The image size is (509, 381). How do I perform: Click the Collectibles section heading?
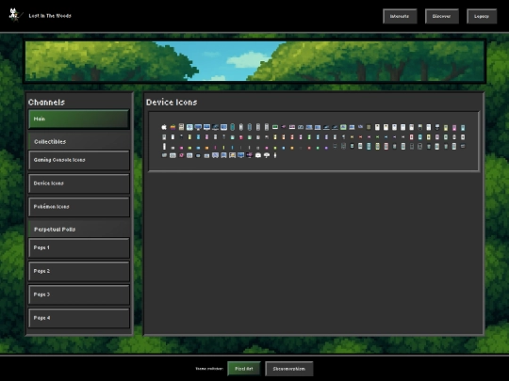[50, 141]
